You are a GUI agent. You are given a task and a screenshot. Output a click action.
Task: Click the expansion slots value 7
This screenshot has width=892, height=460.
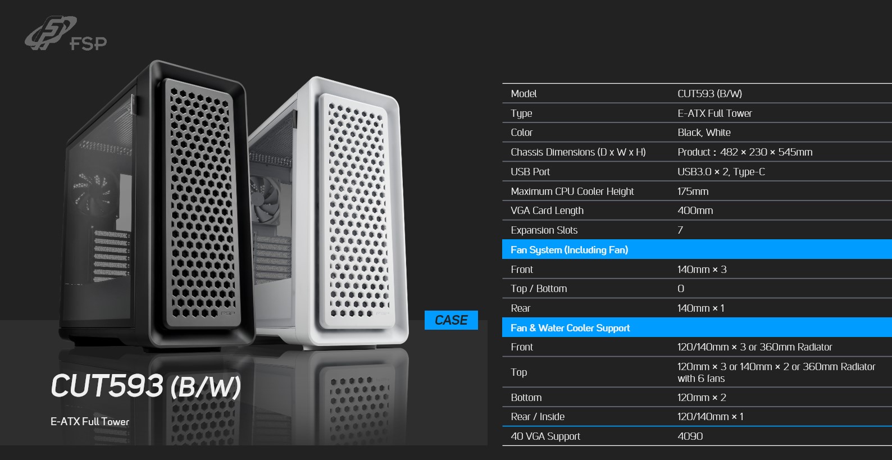(680, 230)
